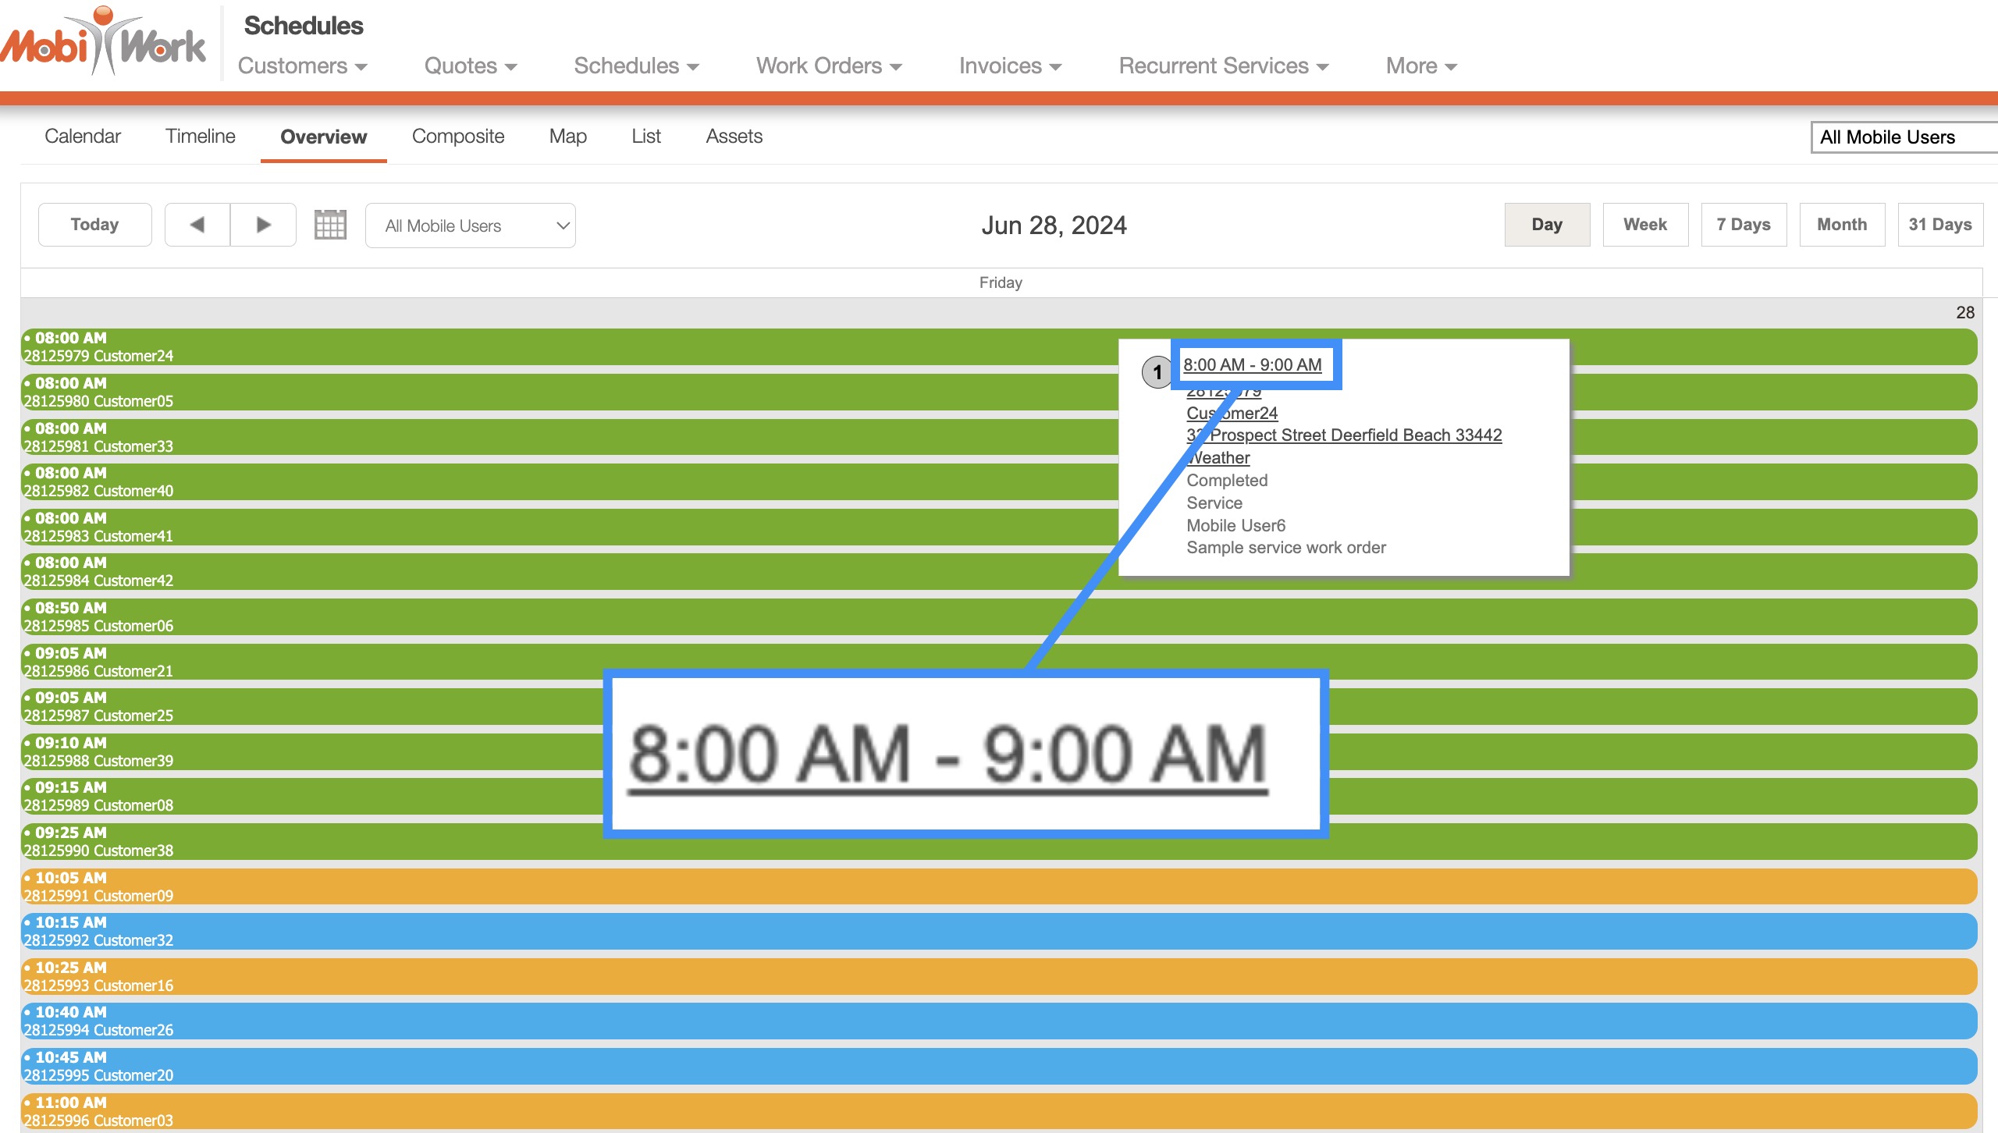
Task: Open the Work Orders dropdown menu
Action: tap(828, 66)
